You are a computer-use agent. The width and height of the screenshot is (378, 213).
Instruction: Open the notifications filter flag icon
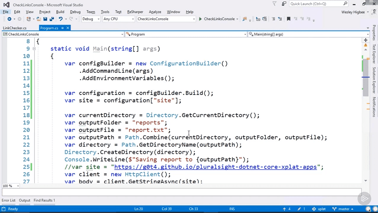[x=274, y=4]
